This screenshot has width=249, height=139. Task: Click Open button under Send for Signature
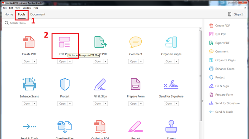(169, 104)
